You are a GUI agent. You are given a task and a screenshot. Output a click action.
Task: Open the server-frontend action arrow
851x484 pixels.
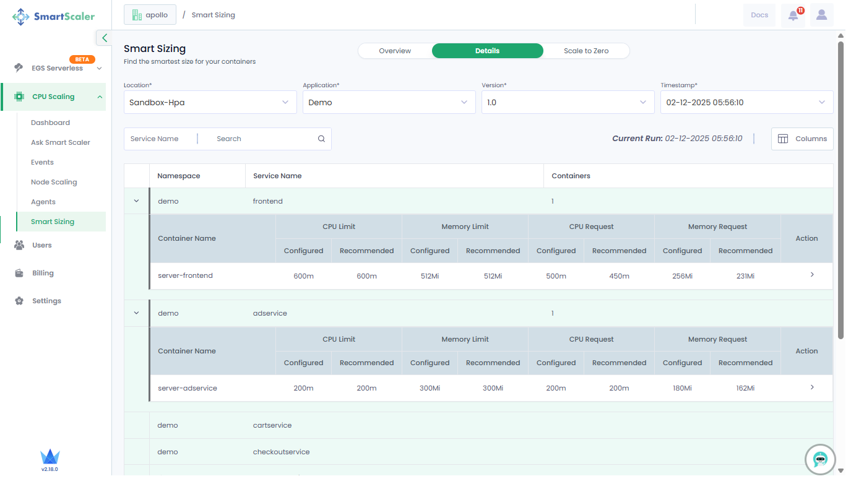pyautogui.click(x=812, y=275)
